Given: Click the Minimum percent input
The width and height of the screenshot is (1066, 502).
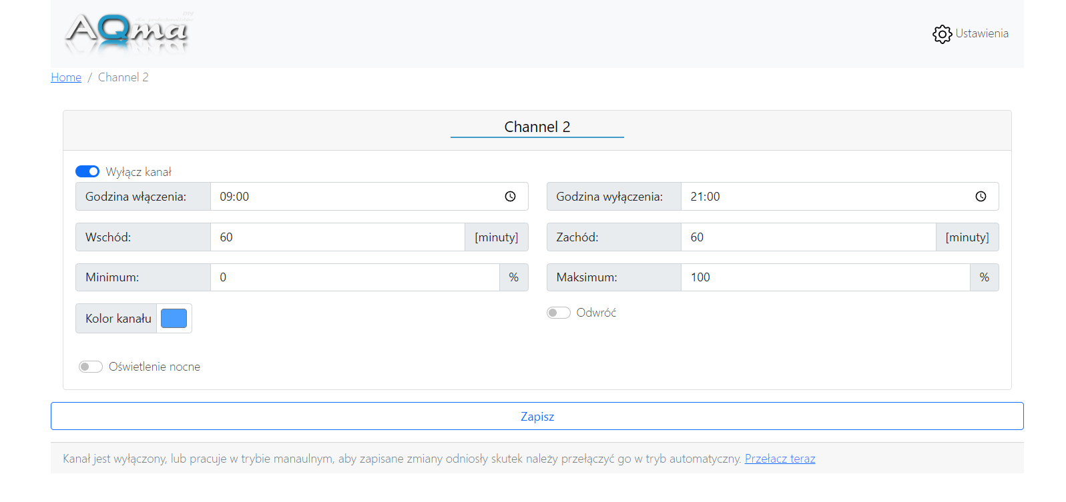Looking at the screenshot, I should pyautogui.click(x=354, y=277).
